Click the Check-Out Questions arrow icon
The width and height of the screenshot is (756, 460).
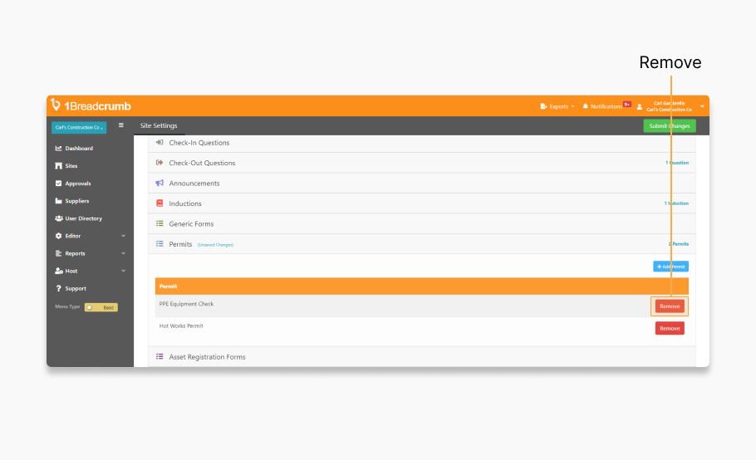coord(160,163)
